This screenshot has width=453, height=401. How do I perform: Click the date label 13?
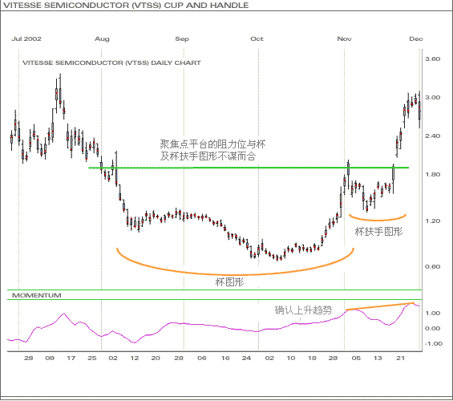tap(378, 358)
